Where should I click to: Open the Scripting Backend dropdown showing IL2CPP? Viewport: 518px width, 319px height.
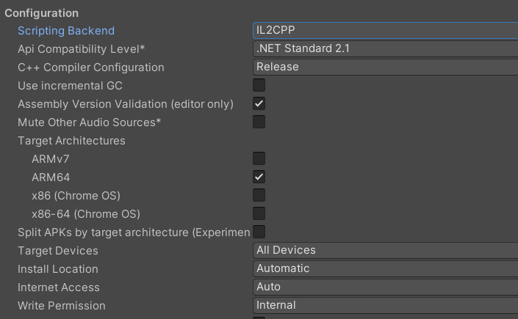(385, 31)
